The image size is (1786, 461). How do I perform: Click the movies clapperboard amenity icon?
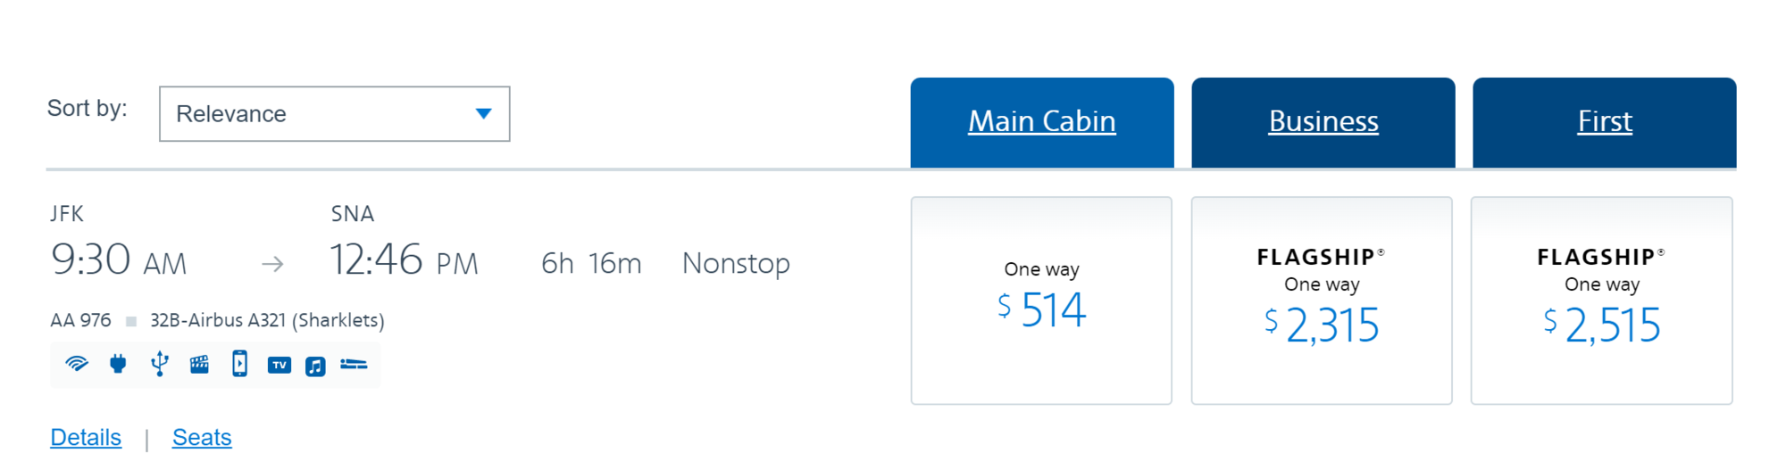coord(199,364)
